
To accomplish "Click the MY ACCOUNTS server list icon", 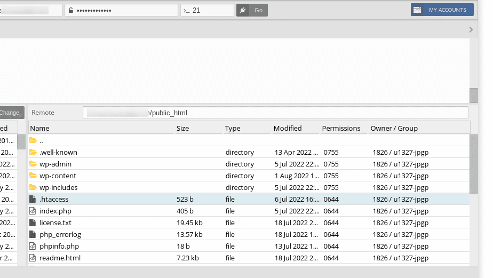I will click(x=417, y=10).
